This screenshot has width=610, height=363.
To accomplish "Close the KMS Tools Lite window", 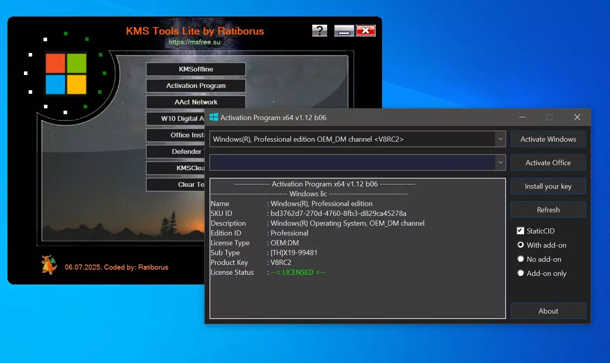I will [366, 30].
